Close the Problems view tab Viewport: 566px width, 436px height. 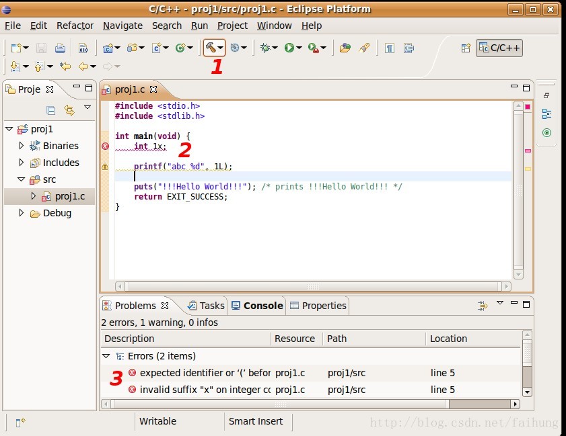click(x=165, y=306)
